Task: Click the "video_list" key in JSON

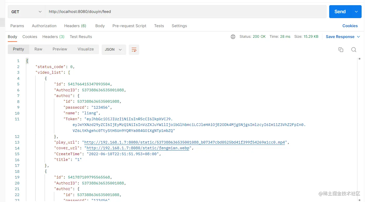Action: coord(50,73)
